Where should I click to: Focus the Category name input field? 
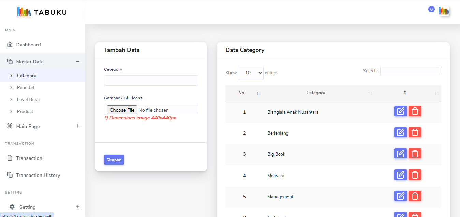(151, 81)
